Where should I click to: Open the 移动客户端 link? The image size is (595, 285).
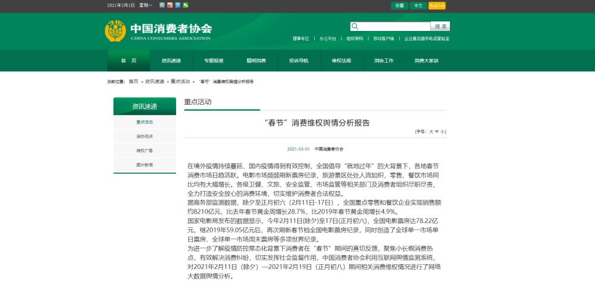383,38
